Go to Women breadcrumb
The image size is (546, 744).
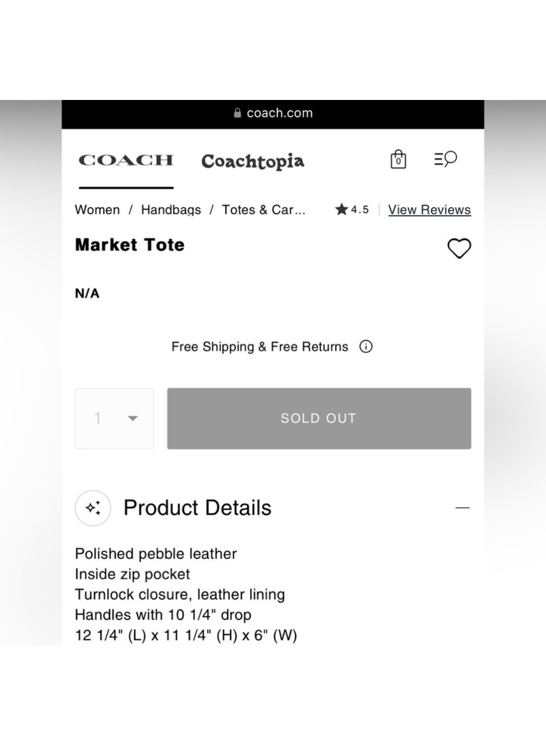click(x=97, y=210)
